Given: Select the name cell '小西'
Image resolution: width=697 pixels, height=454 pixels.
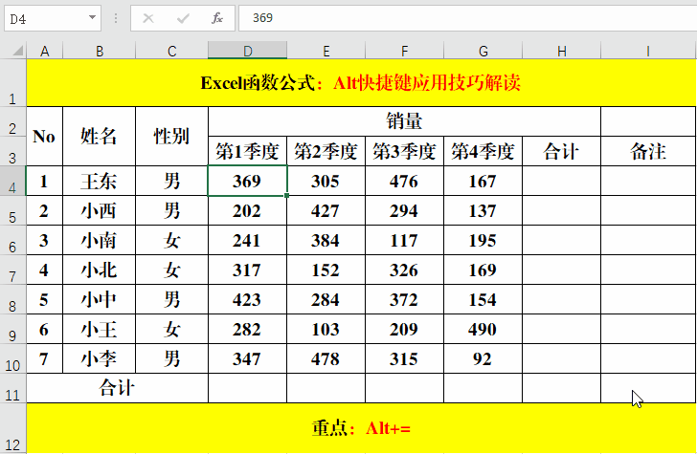Looking at the screenshot, I should [x=100, y=210].
